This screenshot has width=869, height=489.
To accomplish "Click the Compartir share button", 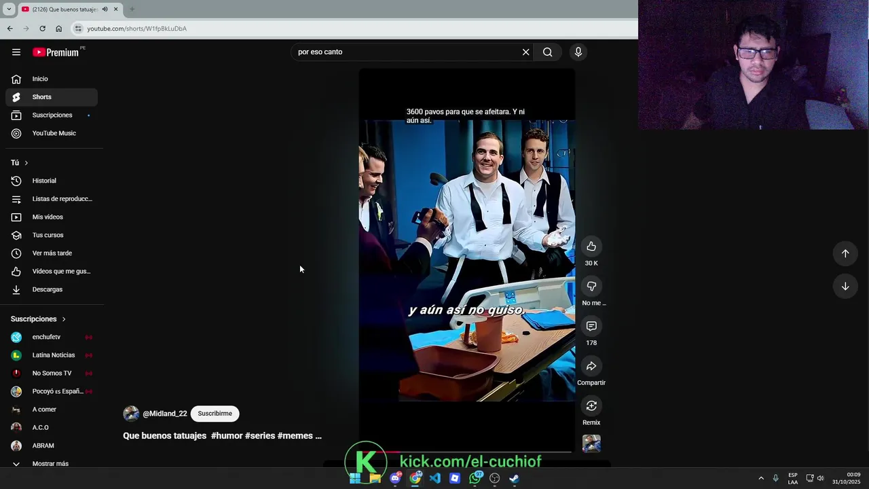I will pos(591,367).
